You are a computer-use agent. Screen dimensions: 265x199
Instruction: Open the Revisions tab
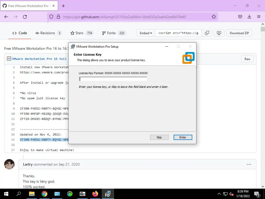coord(48,33)
